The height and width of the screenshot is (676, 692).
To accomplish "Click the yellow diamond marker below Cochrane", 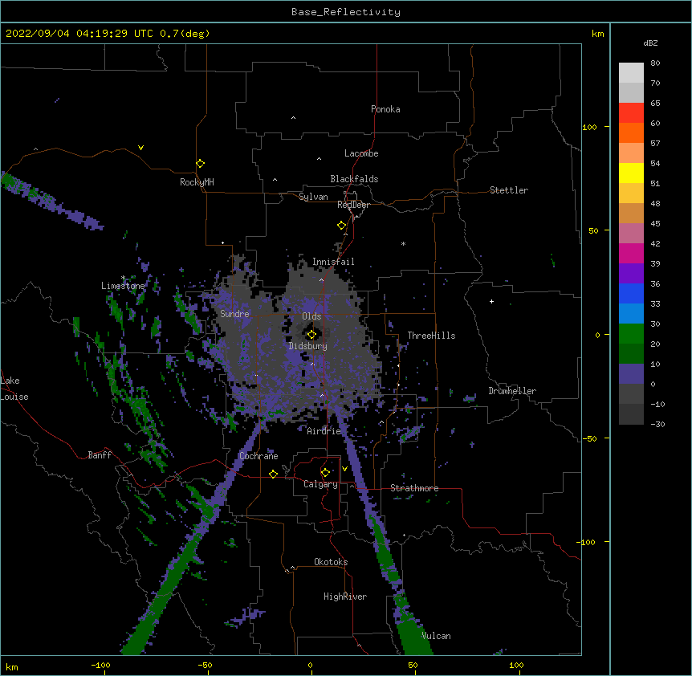I will (273, 474).
